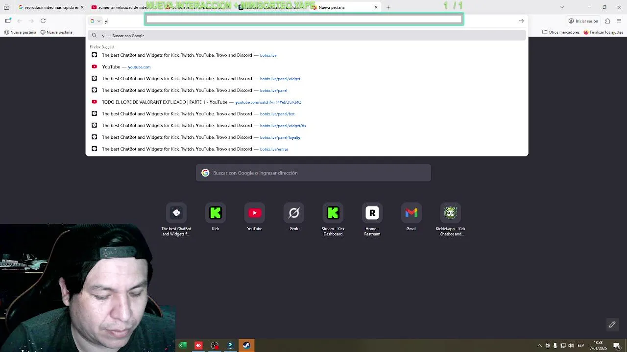Open a new tab with plus button
The height and width of the screenshot is (352, 627).
(388, 7)
